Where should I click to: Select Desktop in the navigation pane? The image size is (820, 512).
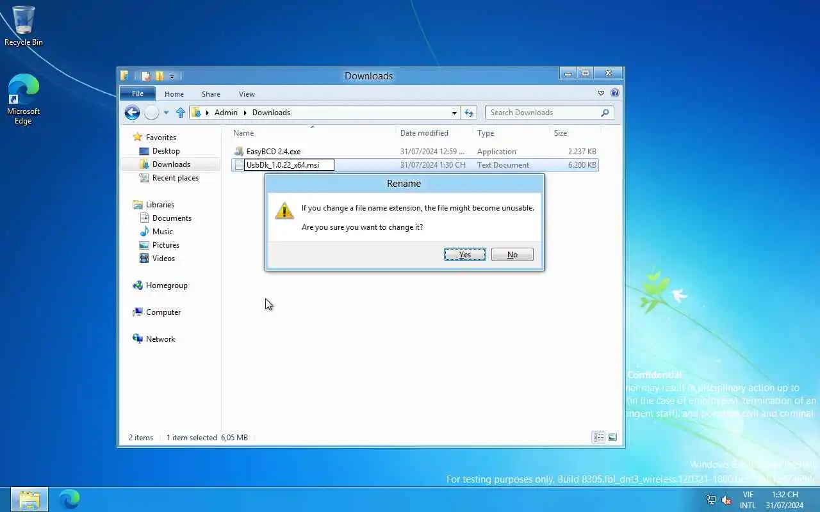(166, 151)
